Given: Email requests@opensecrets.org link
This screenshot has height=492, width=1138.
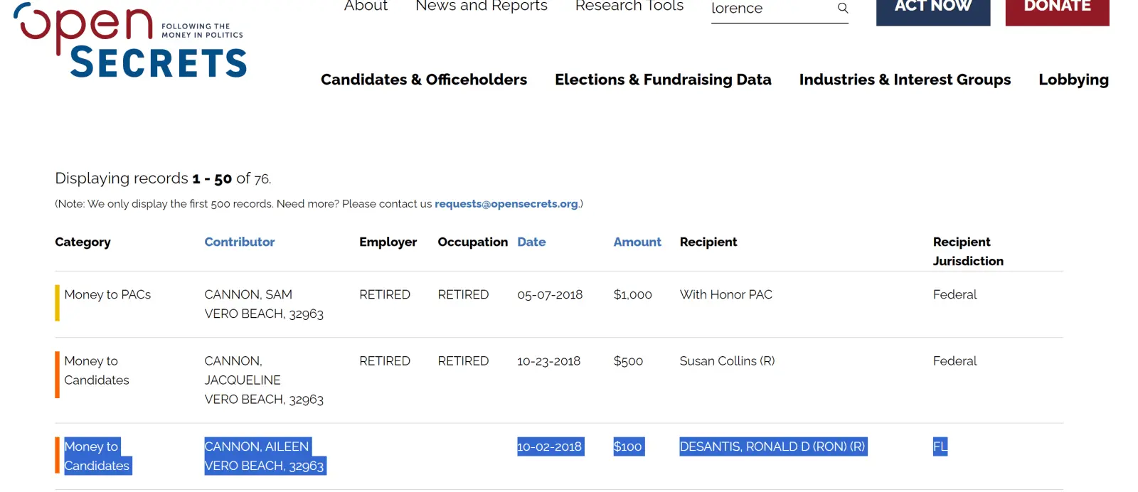Looking at the screenshot, I should [x=506, y=204].
